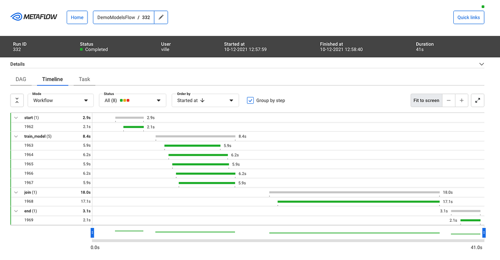Switch to the DAG tab
Screen dimensions: 500x260
[21, 79]
